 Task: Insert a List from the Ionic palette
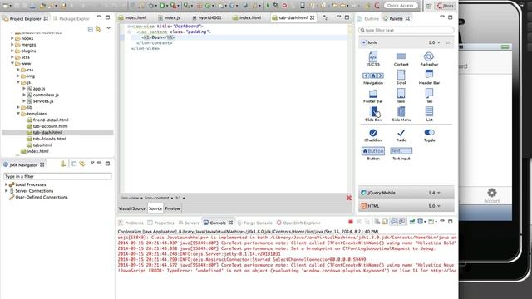429,115
